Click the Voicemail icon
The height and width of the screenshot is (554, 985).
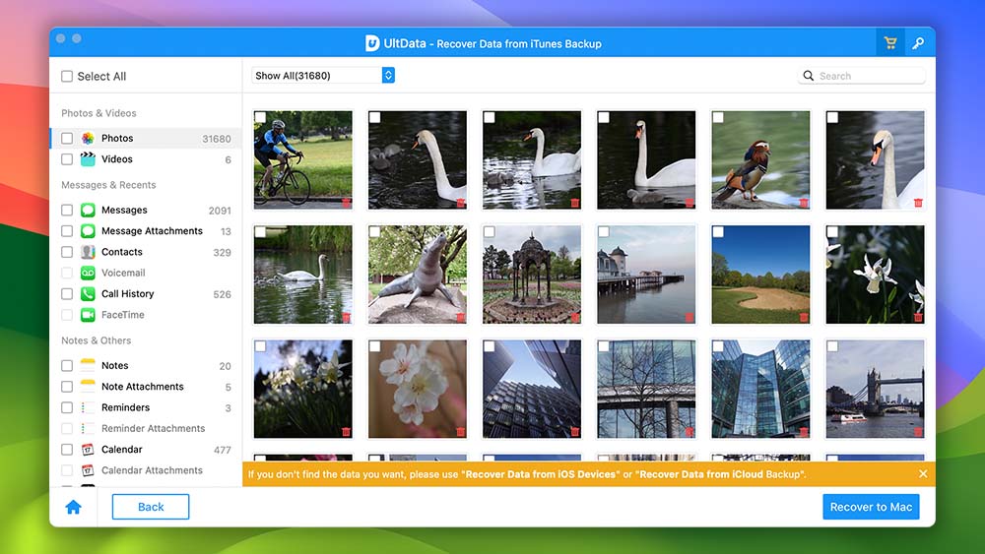click(x=88, y=273)
